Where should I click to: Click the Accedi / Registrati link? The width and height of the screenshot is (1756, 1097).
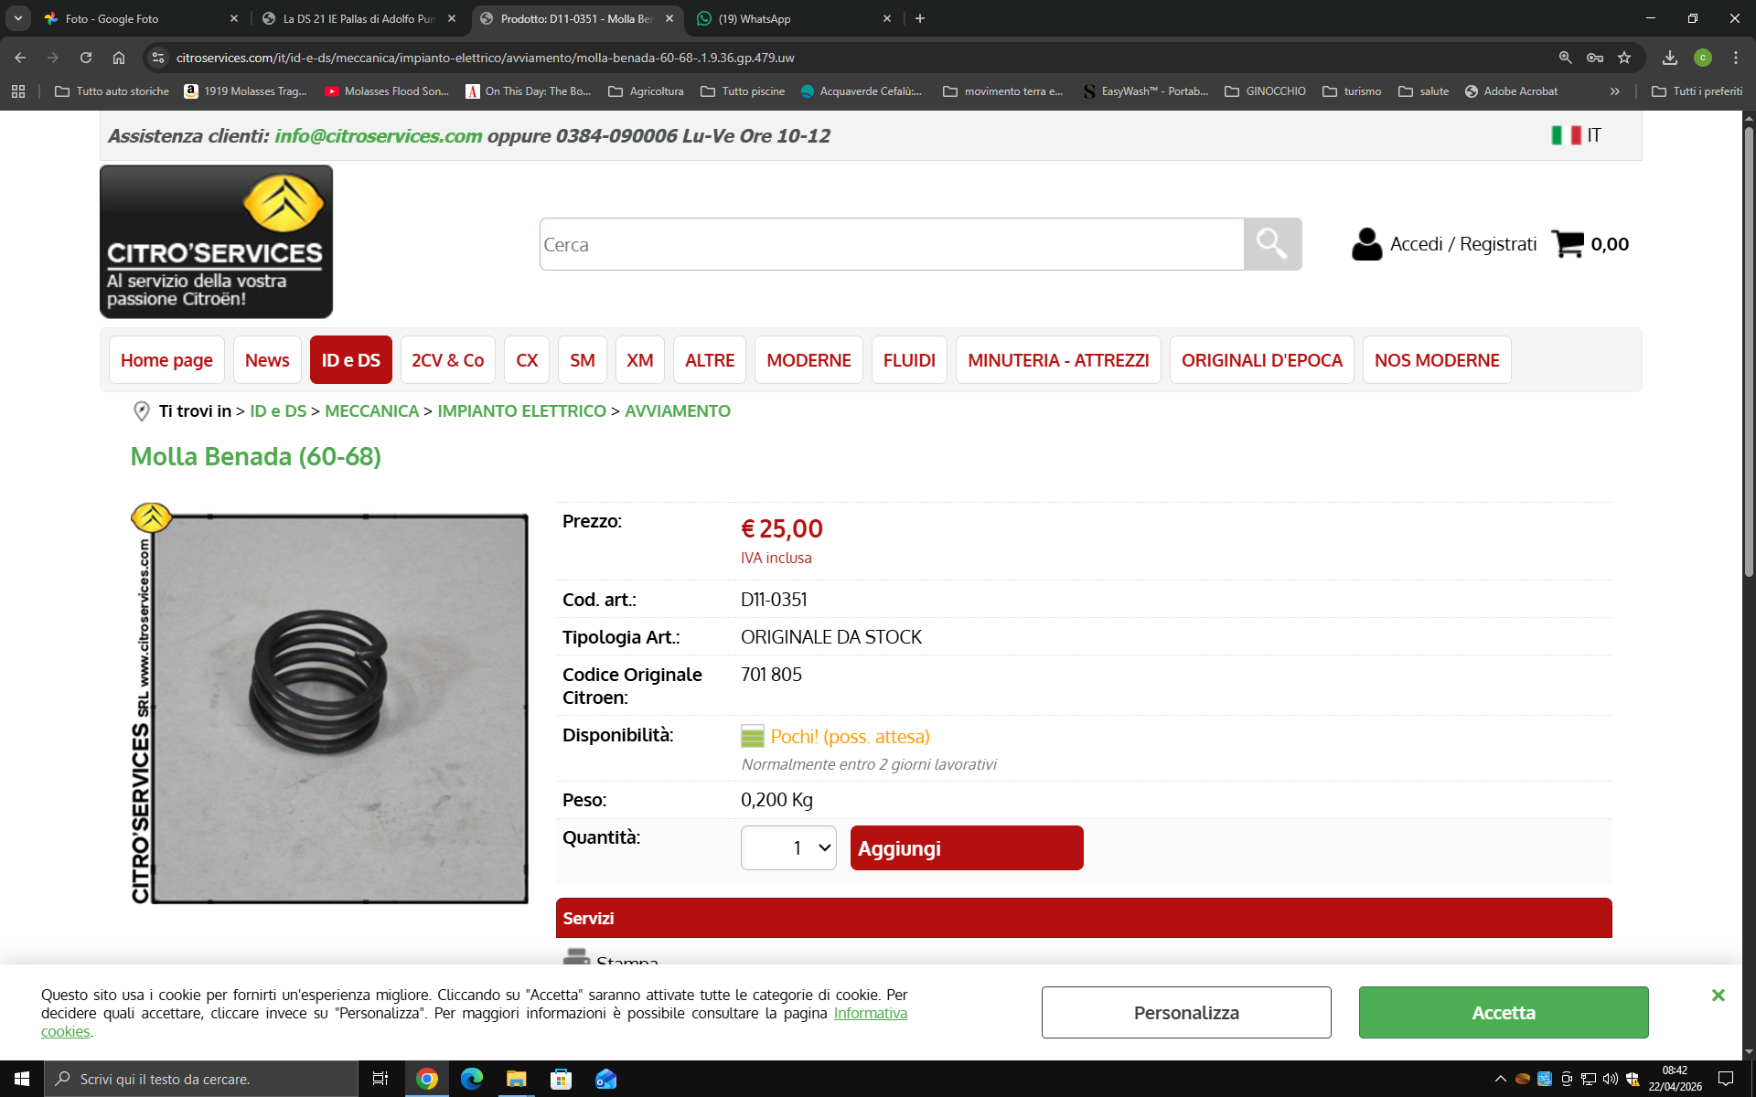coord(1463,244)
